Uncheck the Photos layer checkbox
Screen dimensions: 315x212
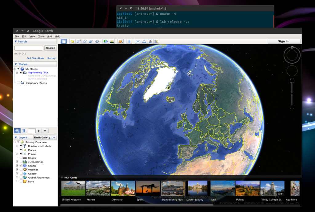point(21,154)
